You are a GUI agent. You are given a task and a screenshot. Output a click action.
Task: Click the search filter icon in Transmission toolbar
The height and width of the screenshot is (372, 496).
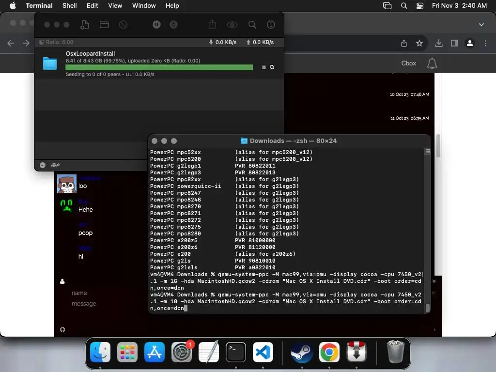(x=252, y=25)
